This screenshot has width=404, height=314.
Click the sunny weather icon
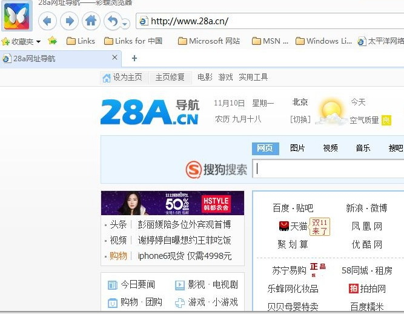click(x=331, y=112)
